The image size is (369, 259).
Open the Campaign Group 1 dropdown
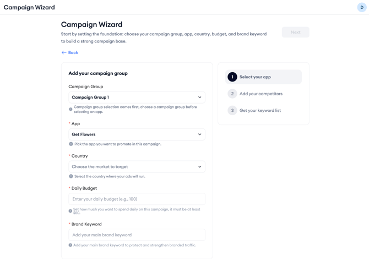137,98
